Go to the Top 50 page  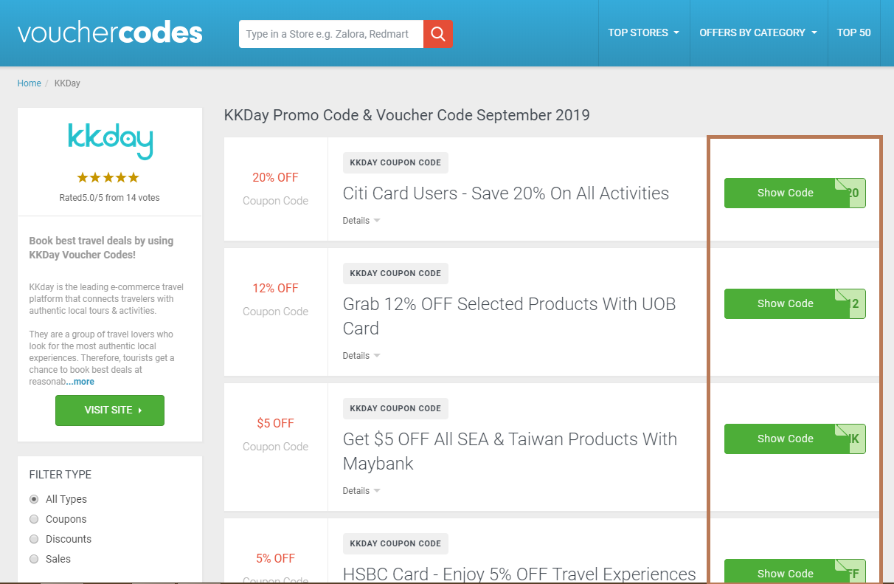point(853,32)
